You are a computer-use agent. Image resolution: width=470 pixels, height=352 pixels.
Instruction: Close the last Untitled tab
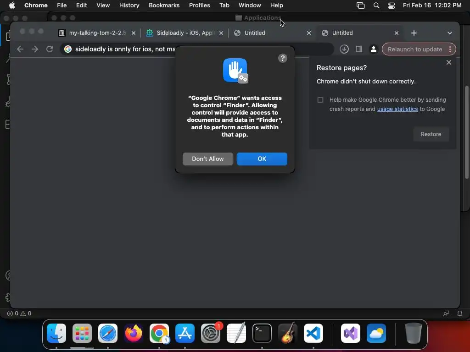pos(396,33)
